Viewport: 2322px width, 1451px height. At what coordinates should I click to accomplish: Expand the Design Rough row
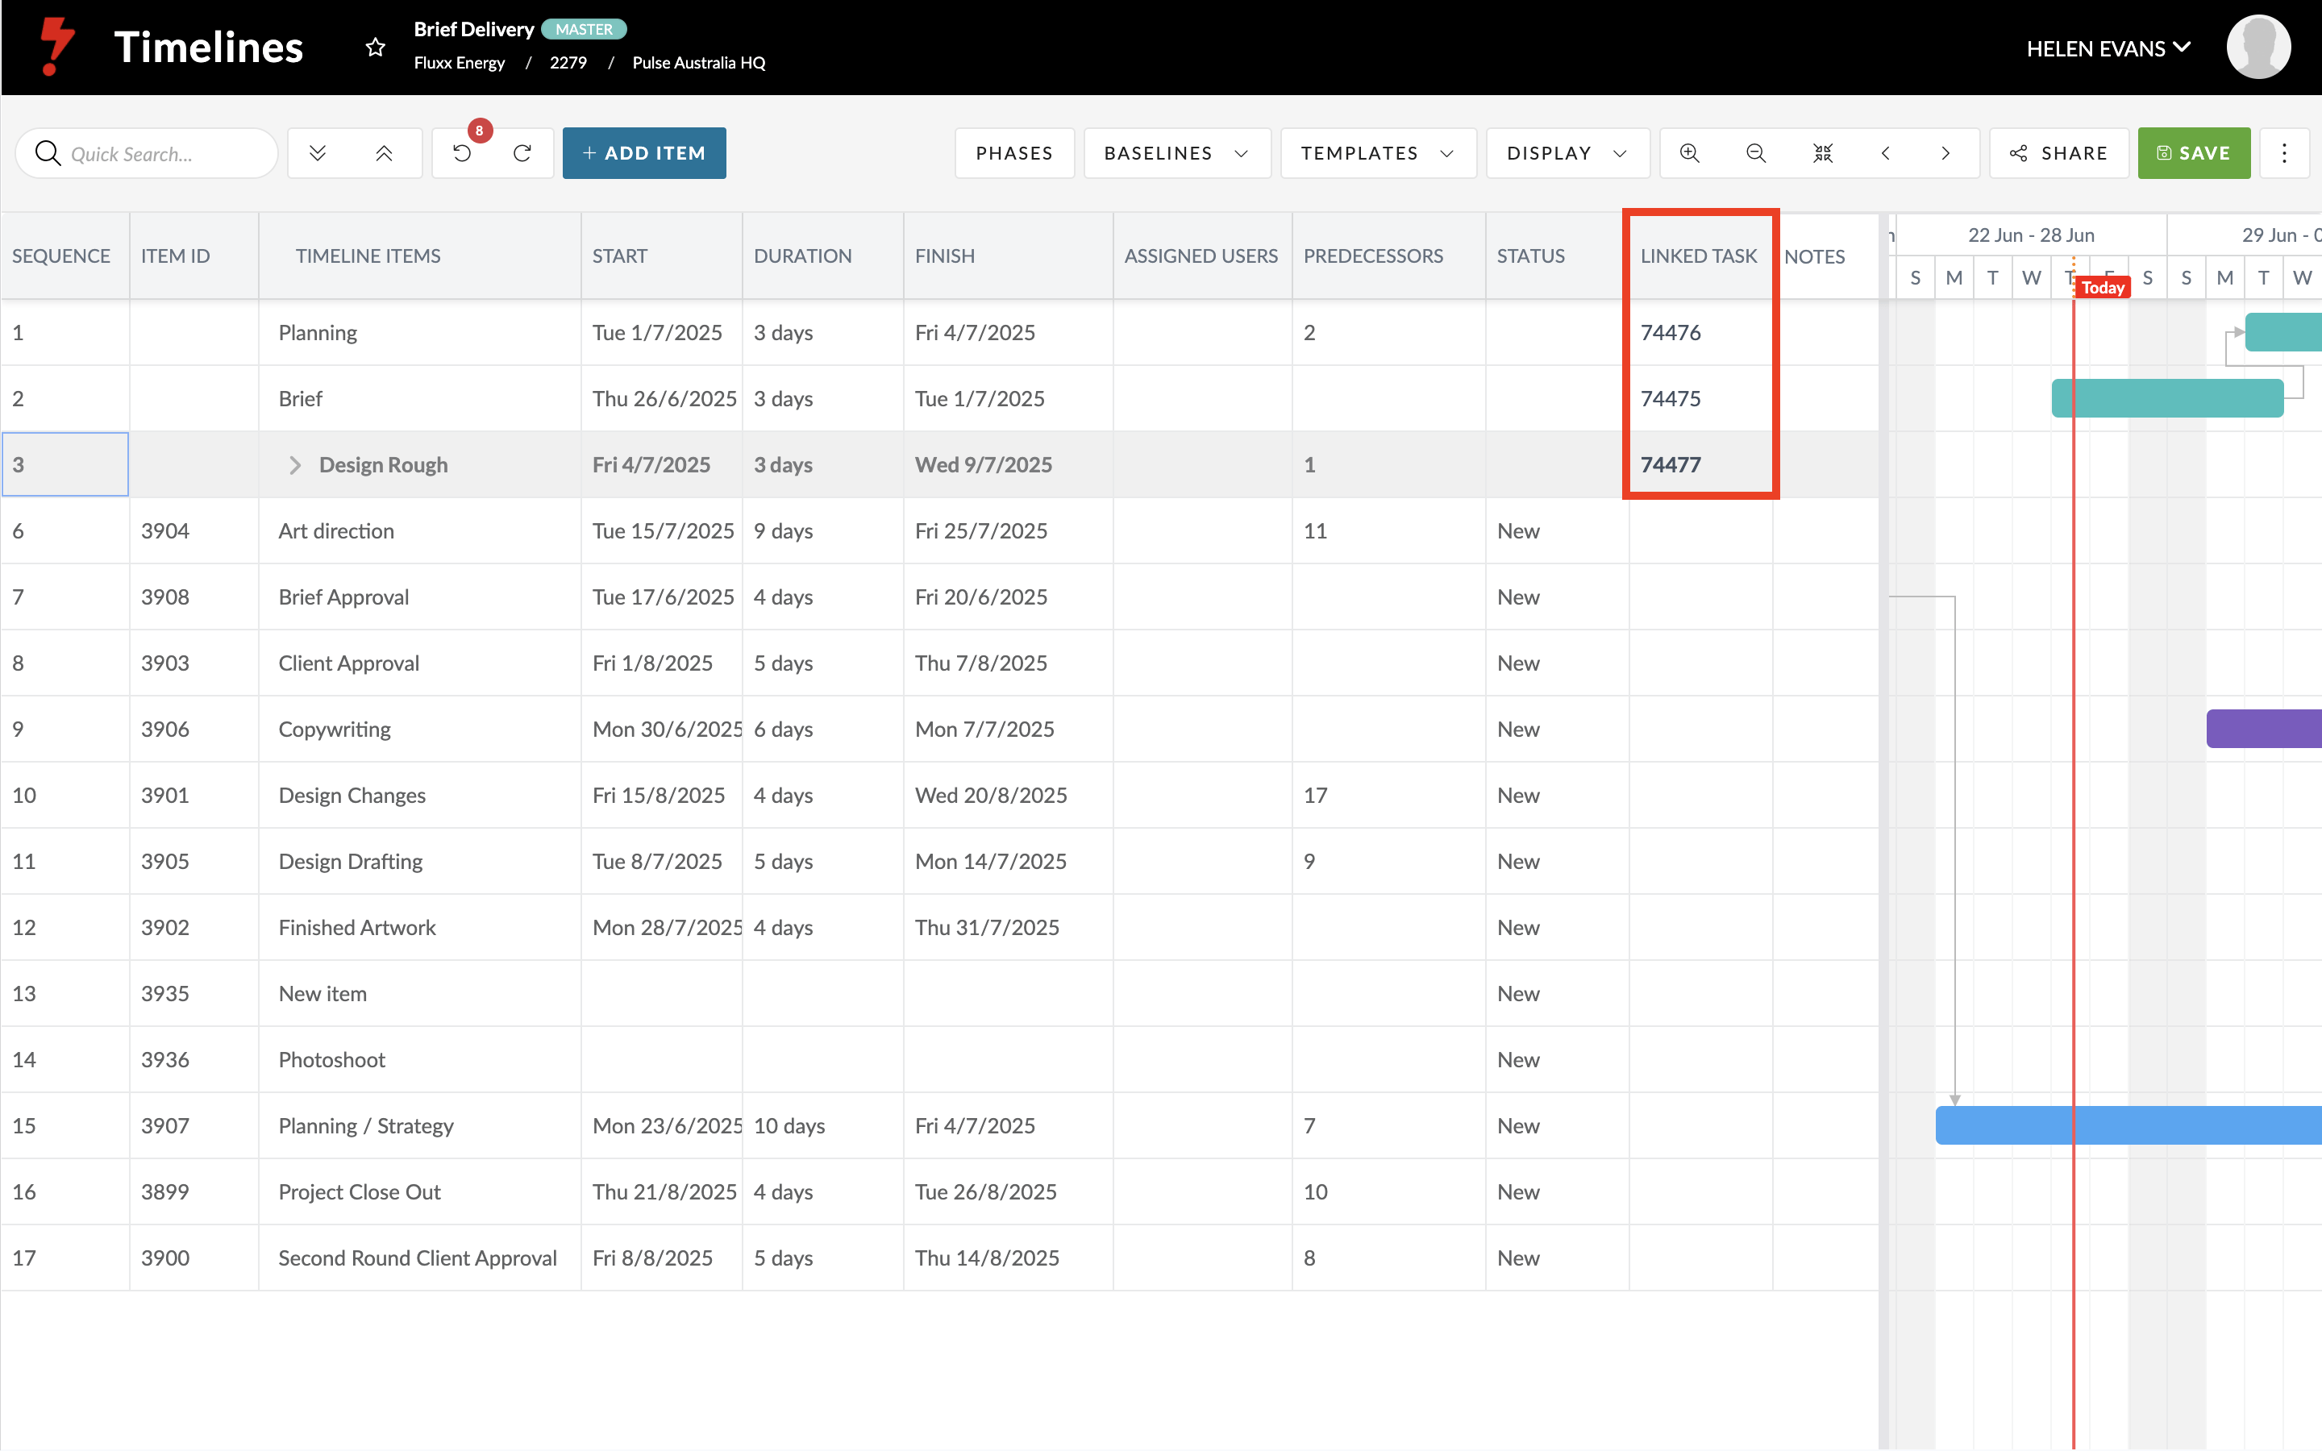tap(294, 465)
